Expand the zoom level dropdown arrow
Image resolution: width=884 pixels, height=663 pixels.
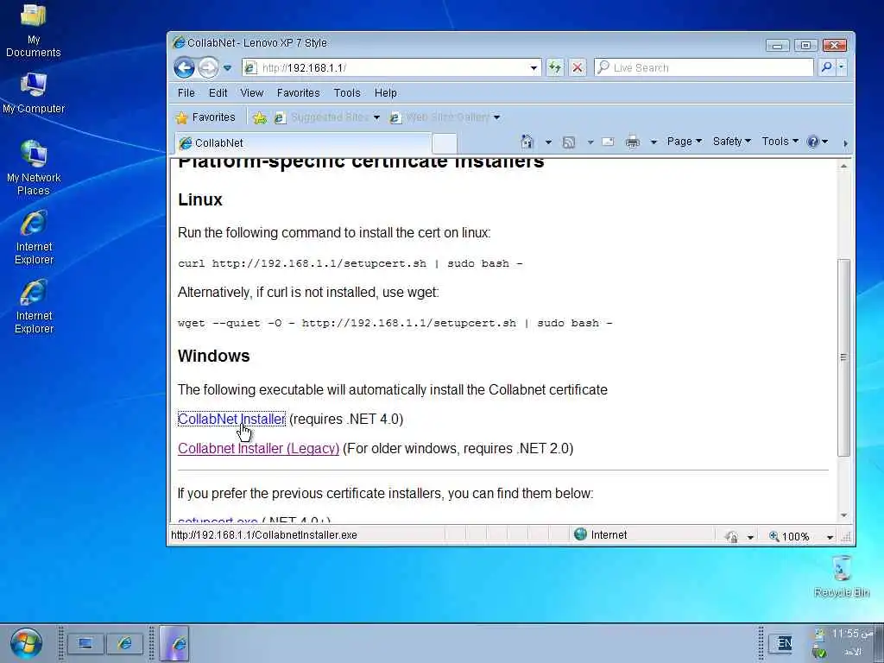pos(830,537)
